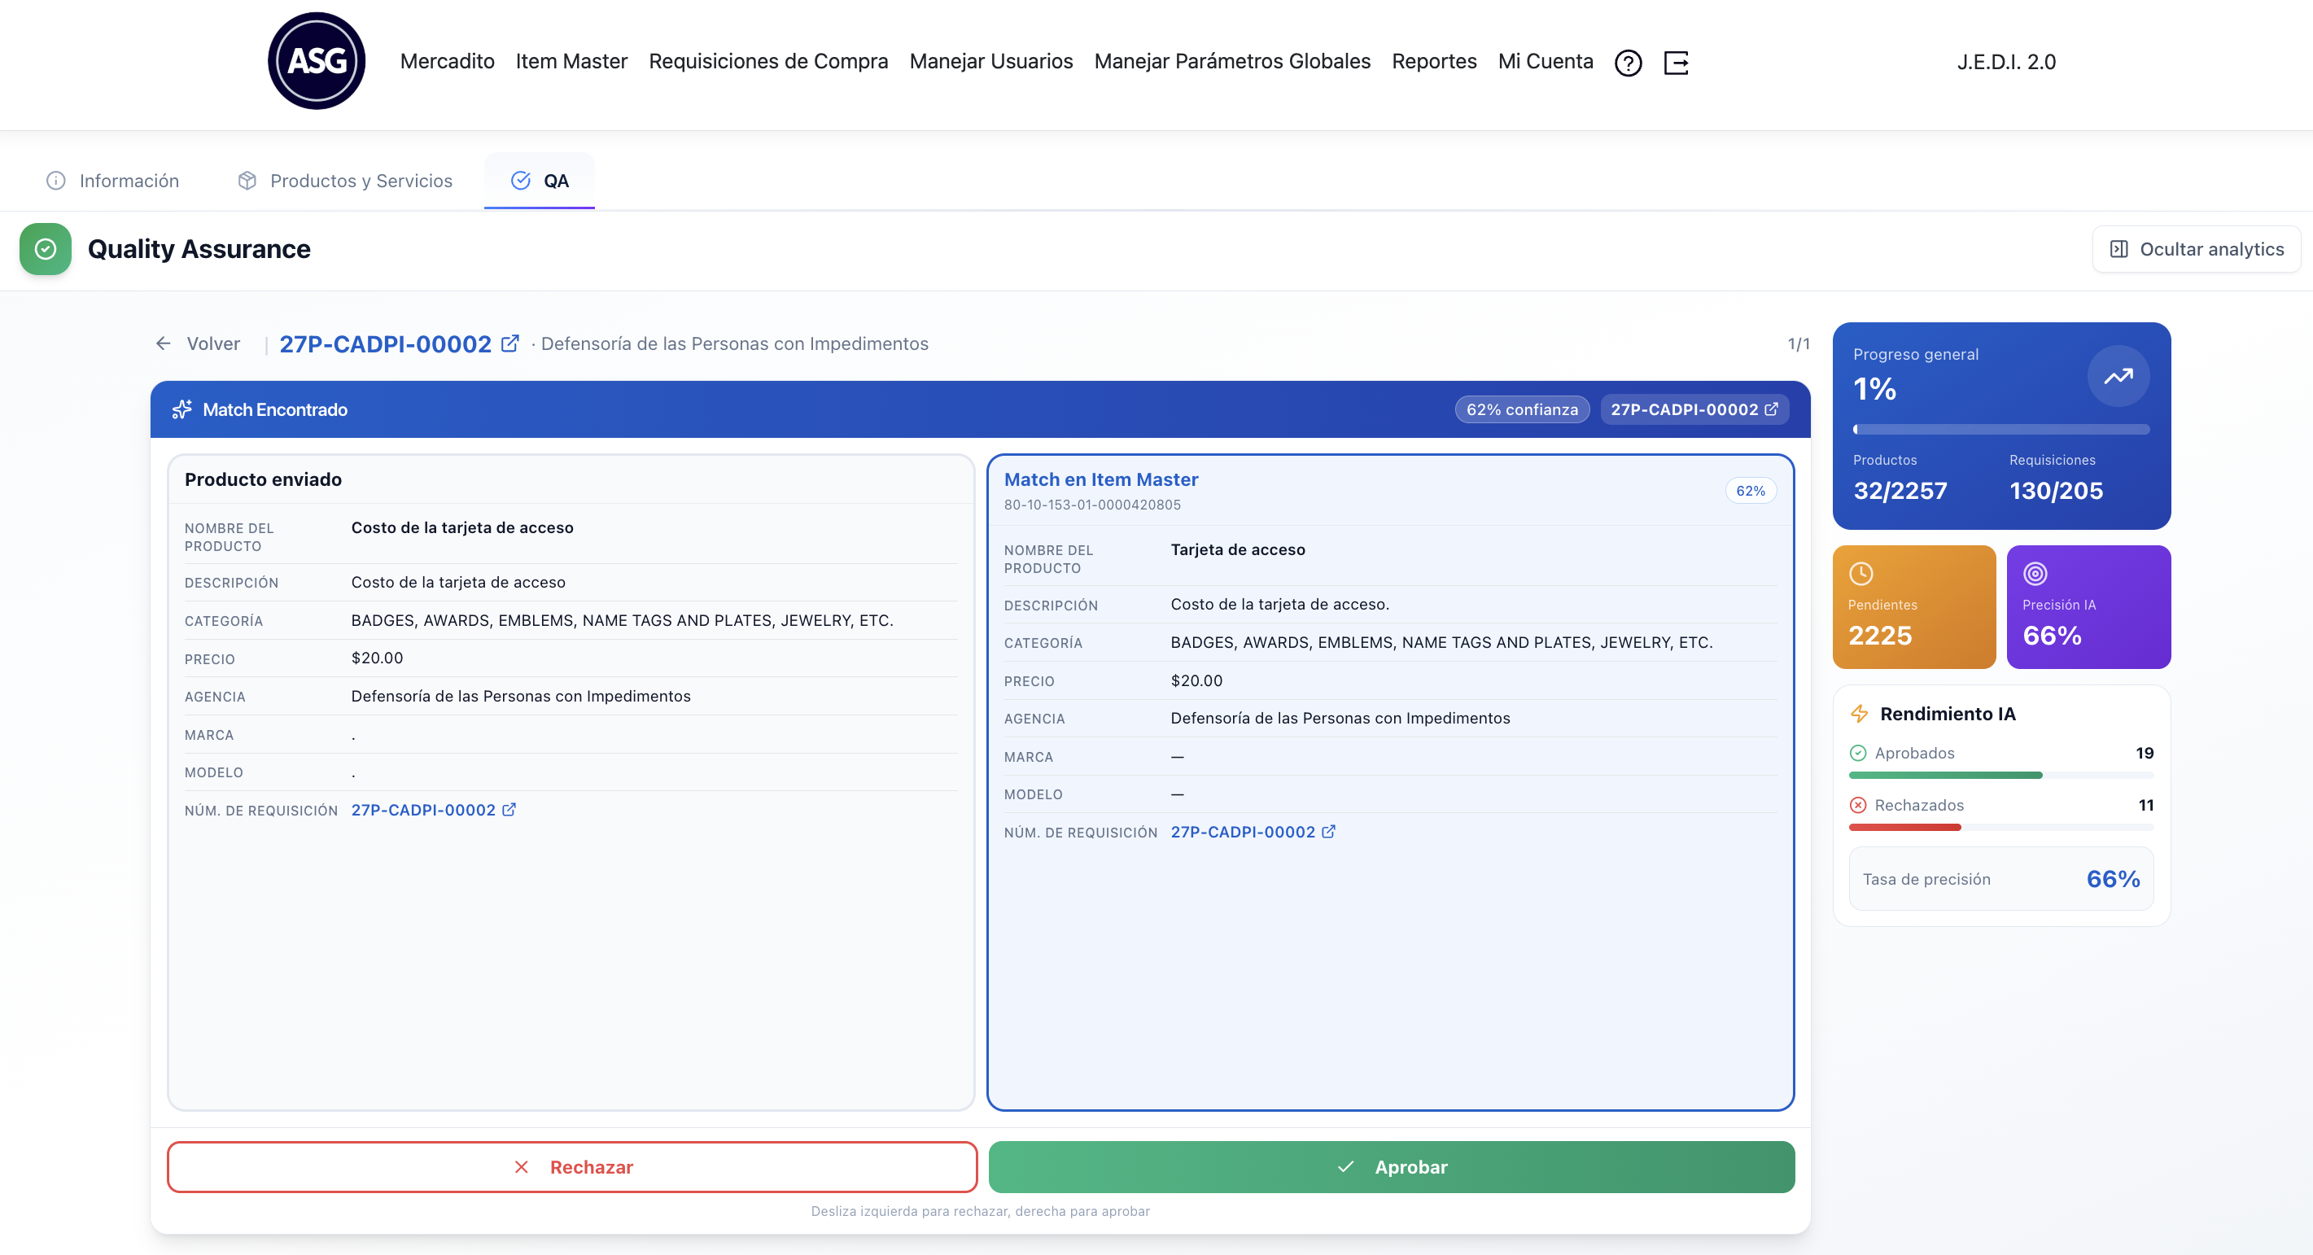2313x1255 pixels.
Task: Click the box icon on Productos y Servicios tab
Action: [x=247, y=181]
